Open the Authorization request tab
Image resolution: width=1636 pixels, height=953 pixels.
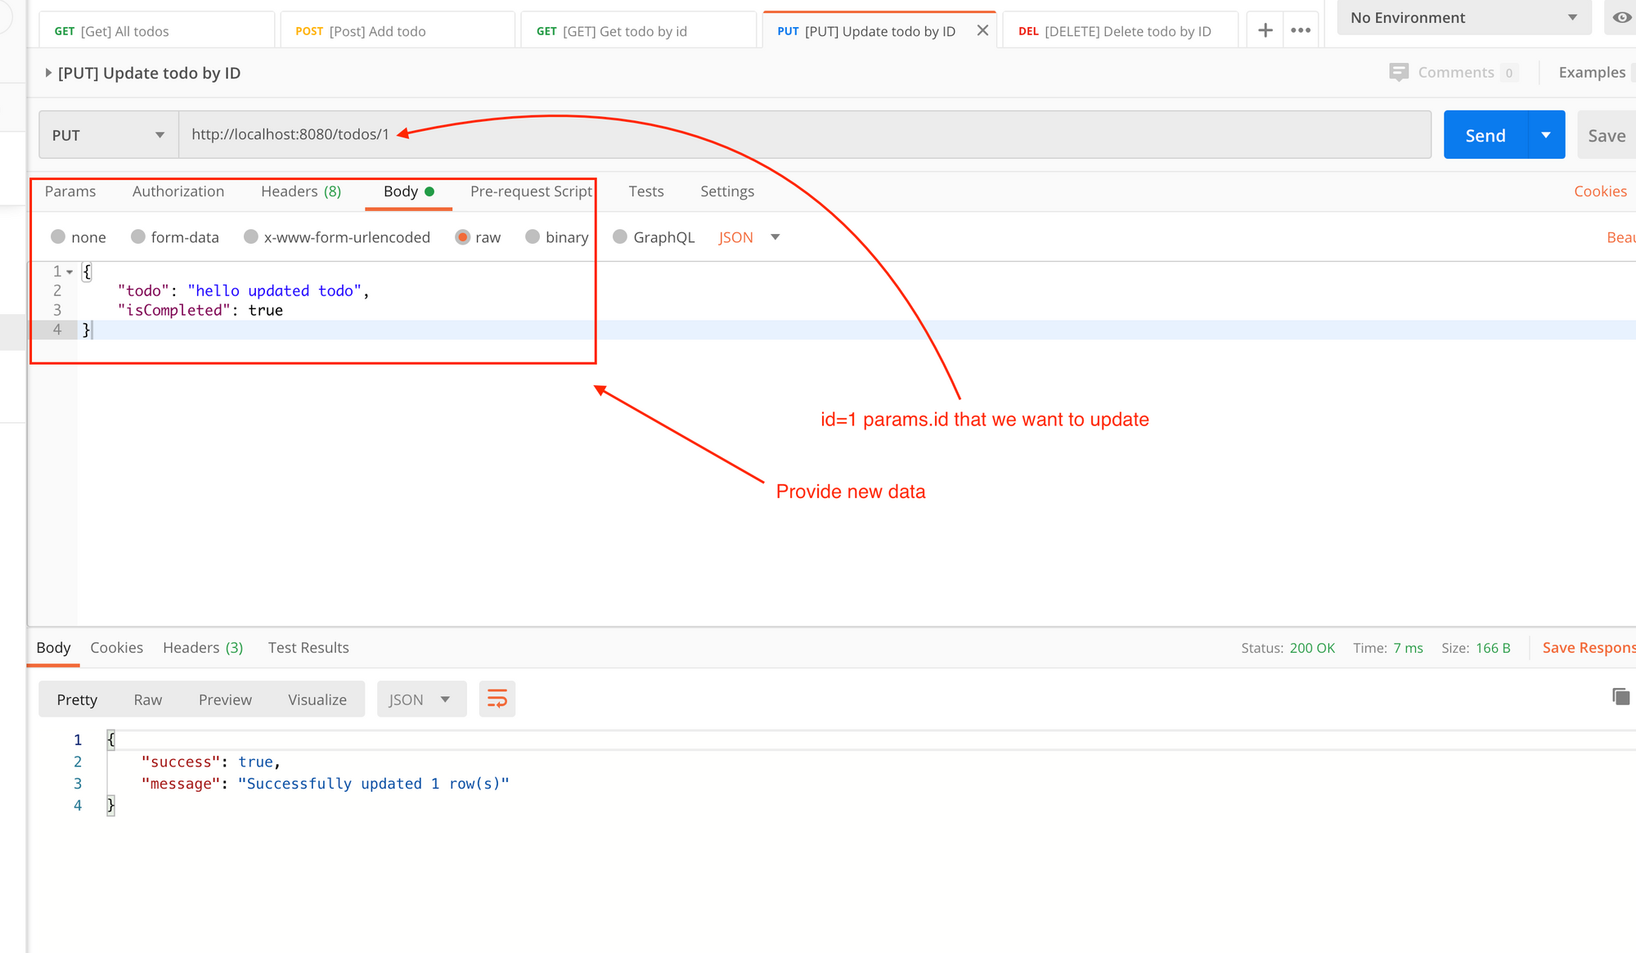[x=178, y=191]
